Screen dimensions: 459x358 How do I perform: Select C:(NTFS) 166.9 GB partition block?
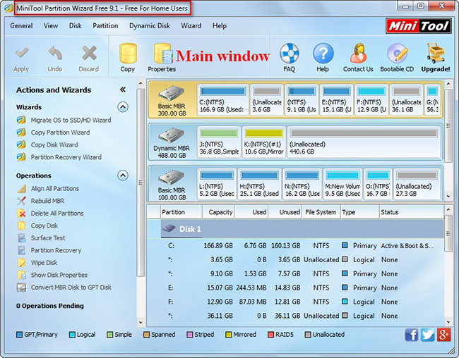tap(223, 100)
